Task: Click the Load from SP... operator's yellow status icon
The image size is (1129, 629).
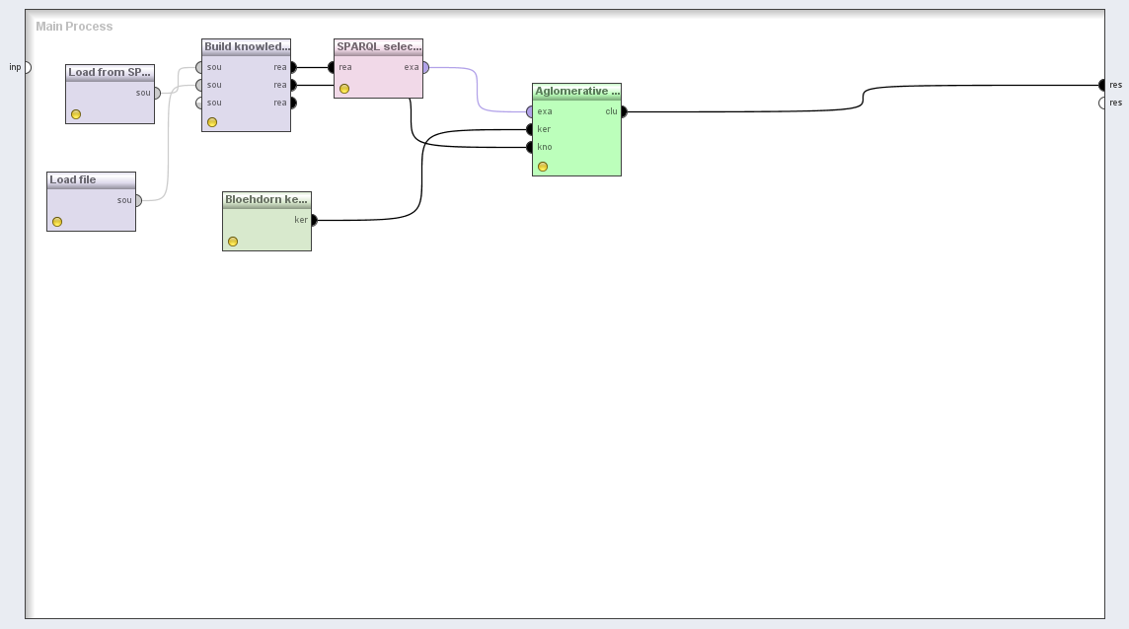Action: [x=76, y=114]
